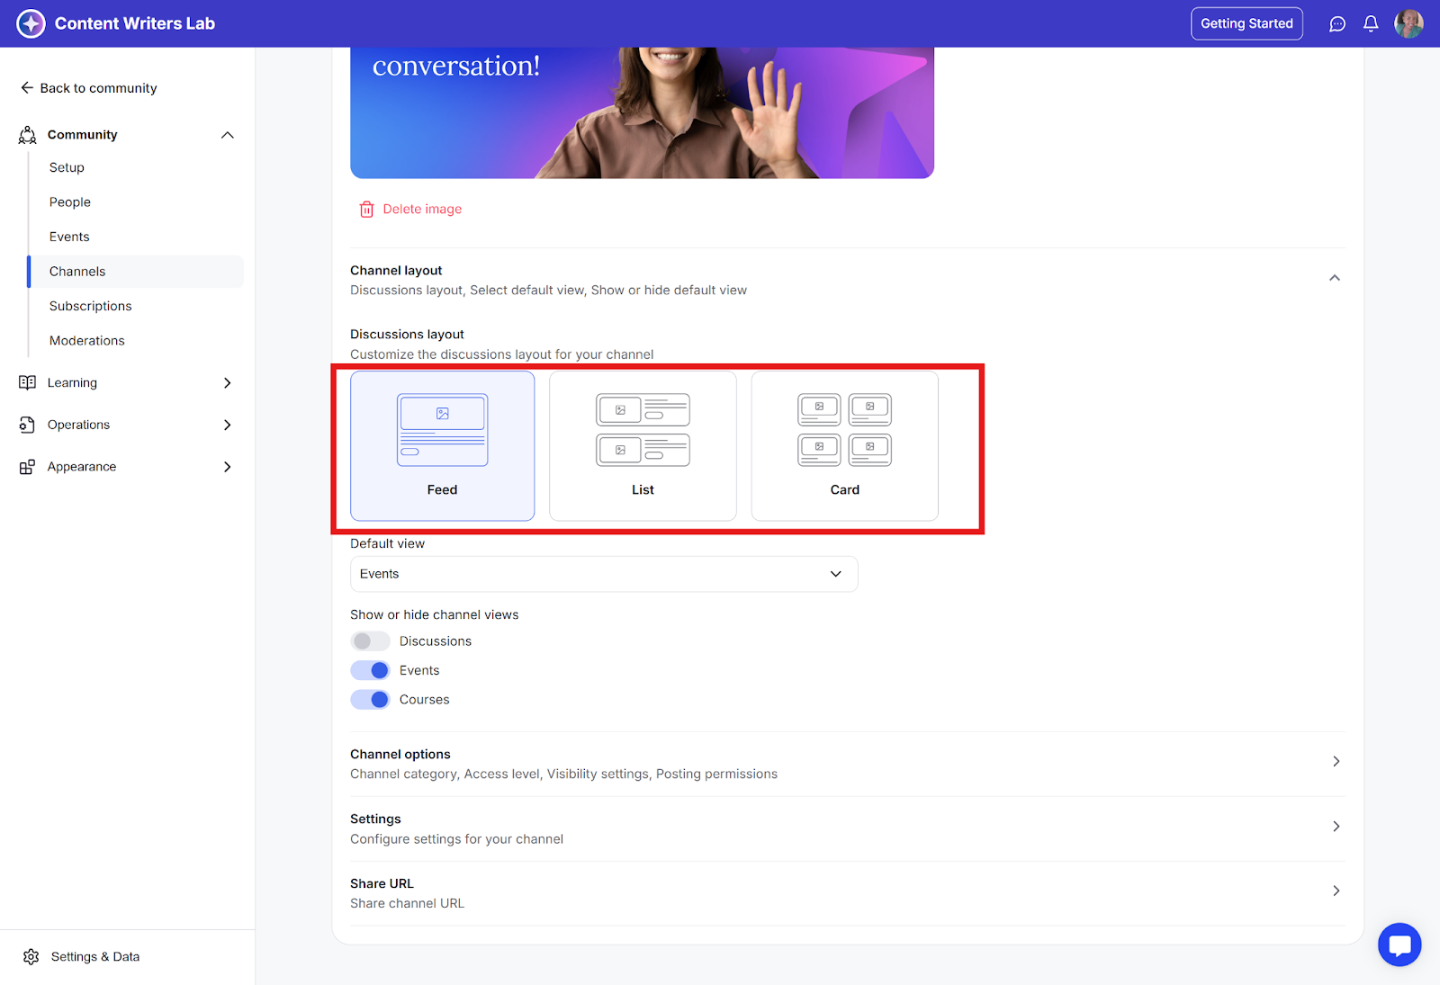Screen dimensions: 1440x985
Task: Open the notifications bell
Action: coord(1371,24)
